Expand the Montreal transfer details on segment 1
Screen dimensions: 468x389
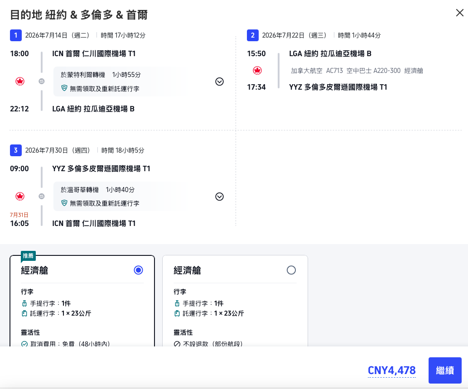[x=219, y=82]
